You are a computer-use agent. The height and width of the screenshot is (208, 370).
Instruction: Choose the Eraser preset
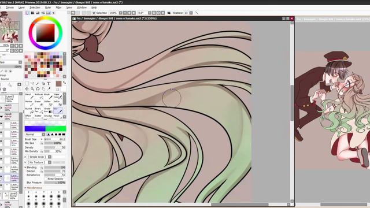[x=39, y=103]
